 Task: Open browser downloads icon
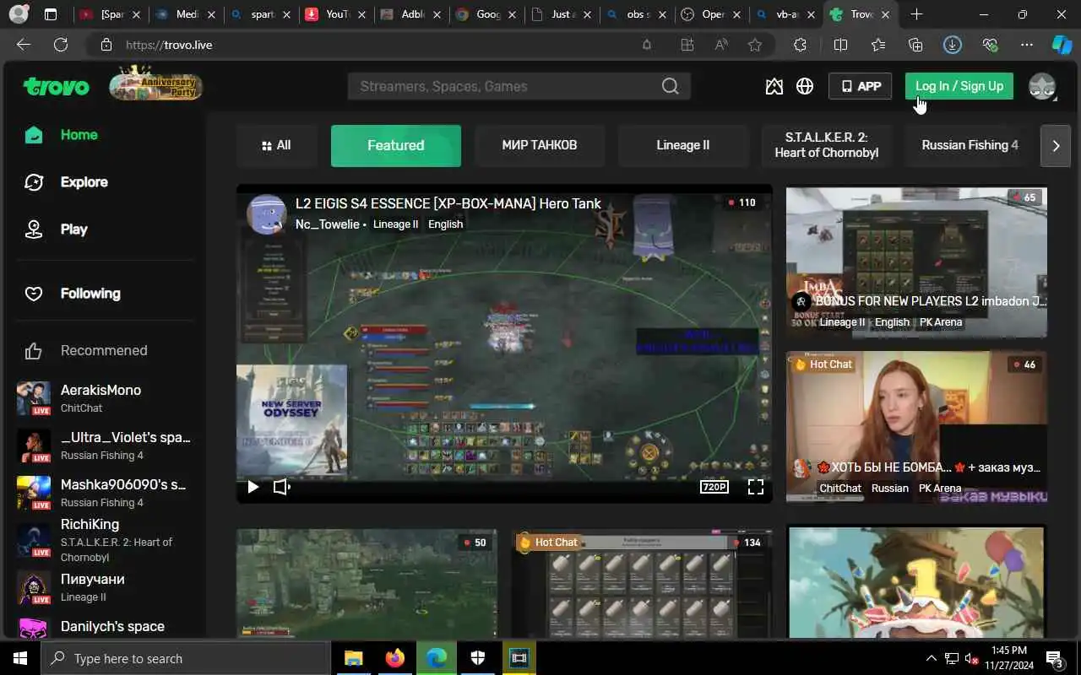tap(953, 45)
